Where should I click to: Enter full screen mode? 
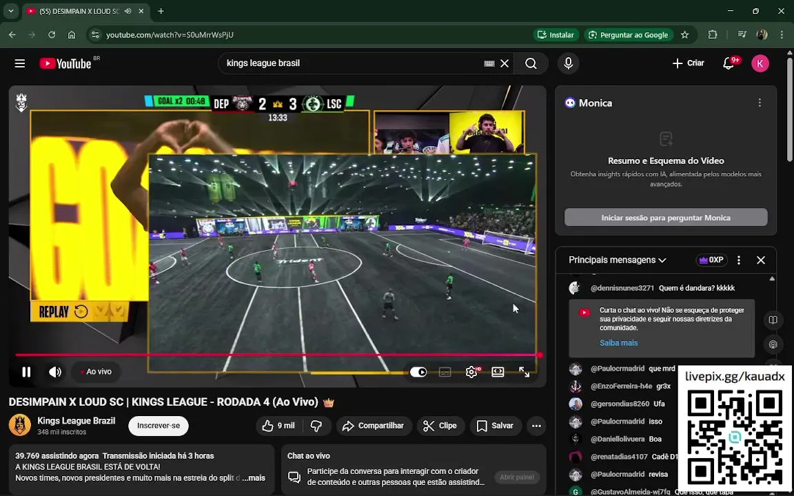coord(524,372)
